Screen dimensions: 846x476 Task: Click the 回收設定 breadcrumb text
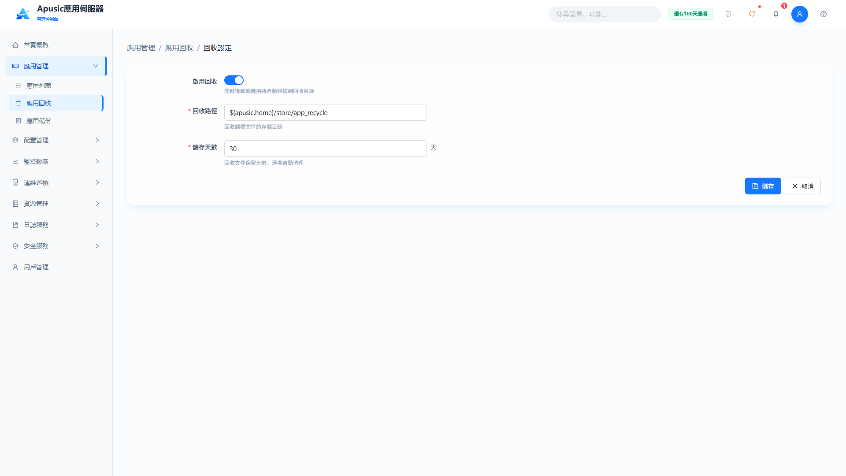[218, 48]
